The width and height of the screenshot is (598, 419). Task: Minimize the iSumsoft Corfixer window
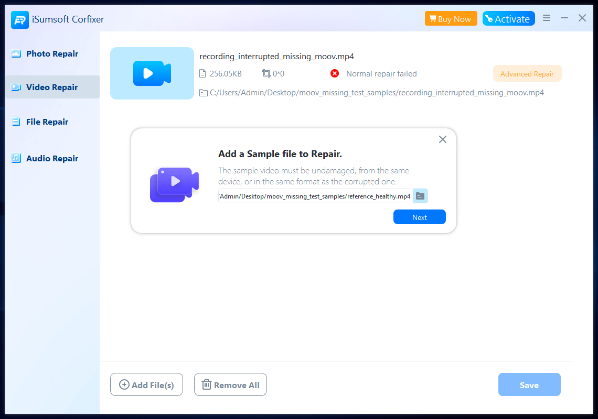pos(564,18)
